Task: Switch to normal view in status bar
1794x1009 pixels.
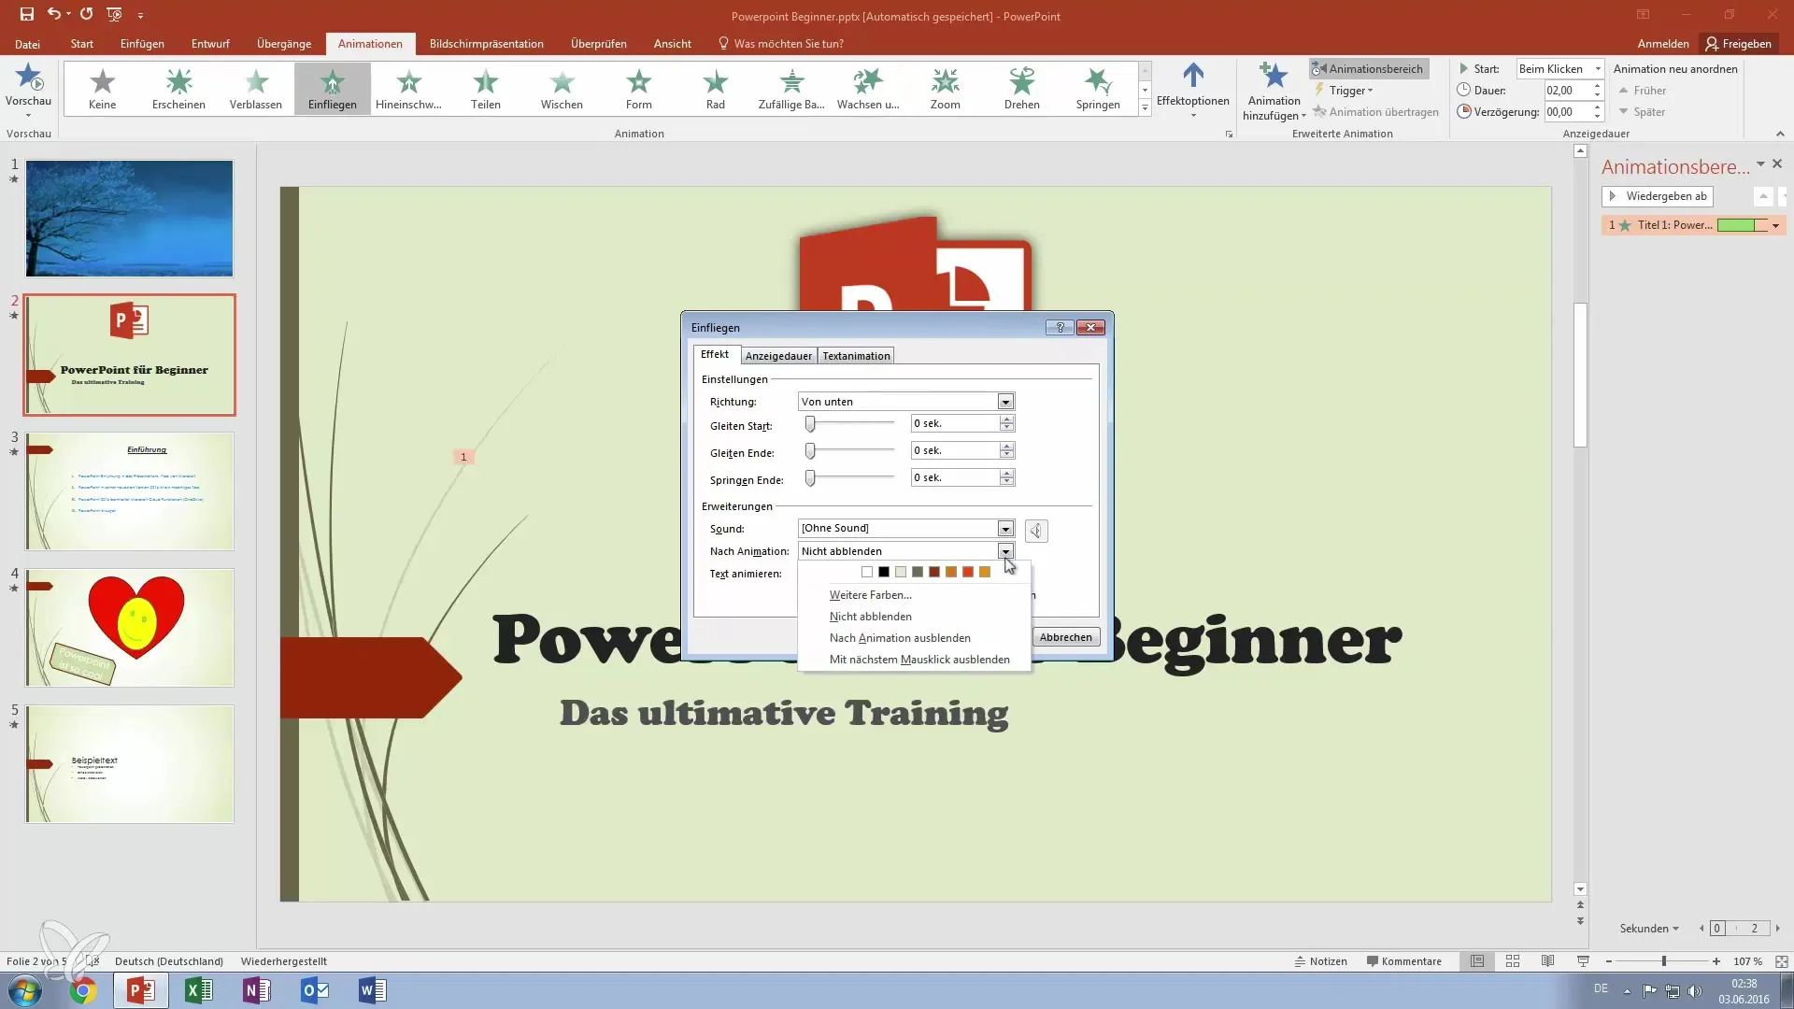Action: 1477,960
